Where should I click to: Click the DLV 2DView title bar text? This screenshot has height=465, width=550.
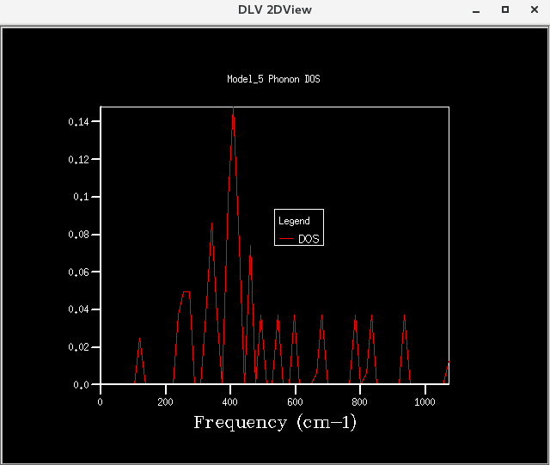click(275, 9)
